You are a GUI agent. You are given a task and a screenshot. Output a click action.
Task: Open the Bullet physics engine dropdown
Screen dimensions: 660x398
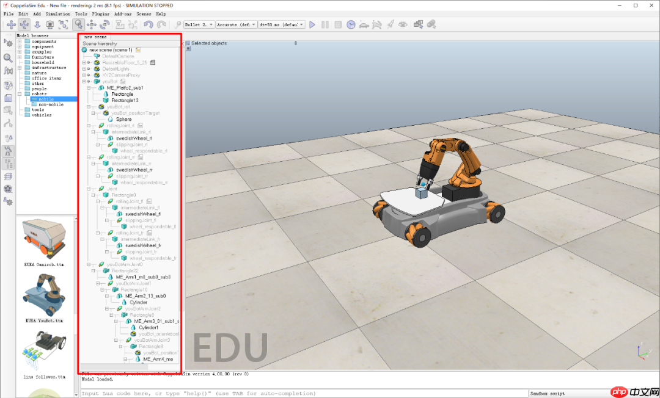[199, 24]
